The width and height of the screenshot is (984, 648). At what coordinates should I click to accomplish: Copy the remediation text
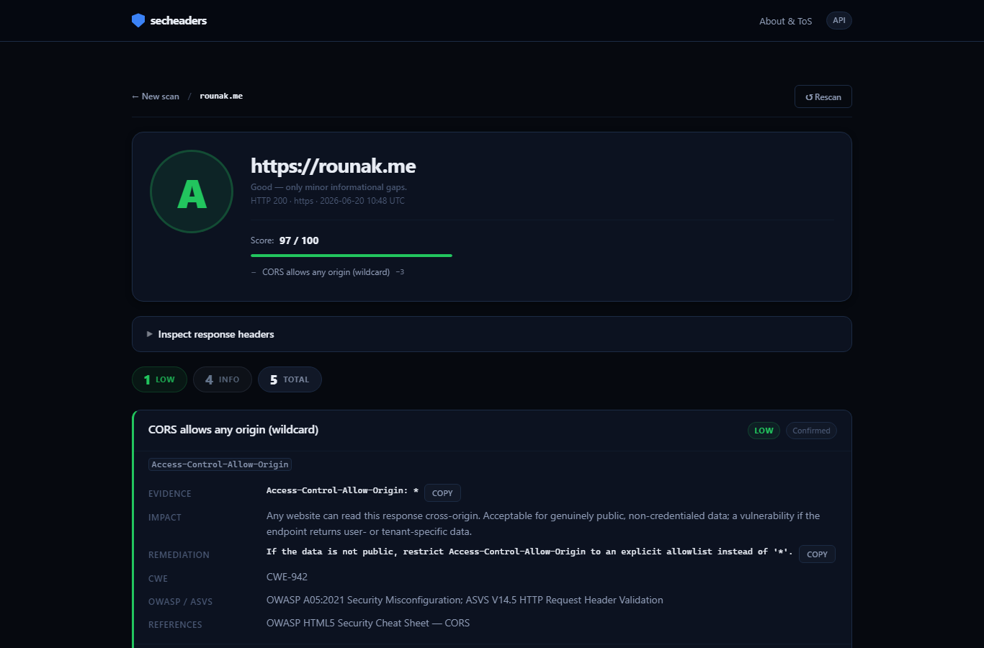817,554
